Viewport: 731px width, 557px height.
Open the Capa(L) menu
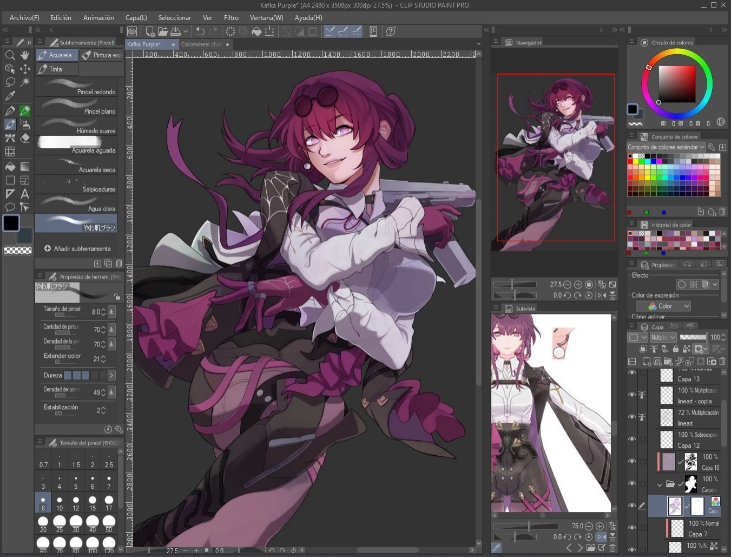136,18
